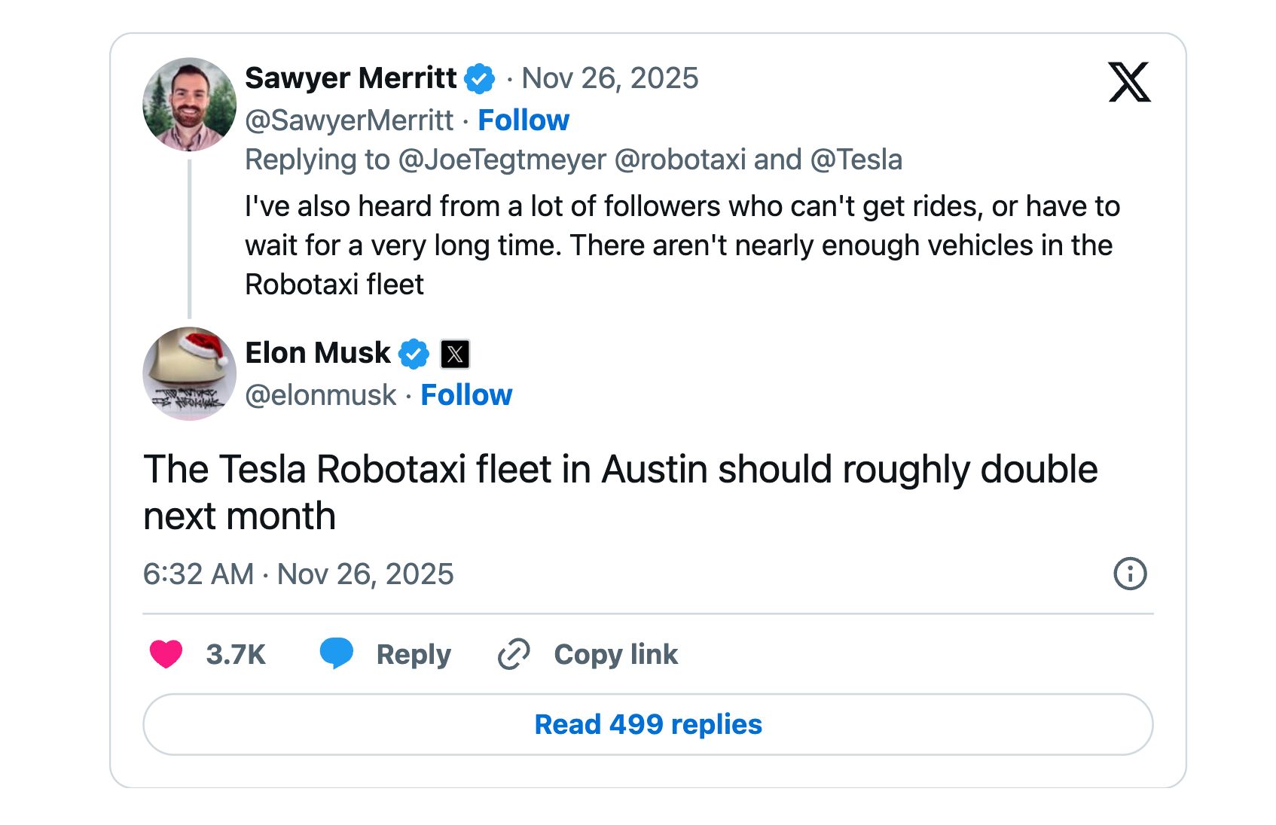
Task: Open the @SawyerMerritt handle
Action: (350, 120)
